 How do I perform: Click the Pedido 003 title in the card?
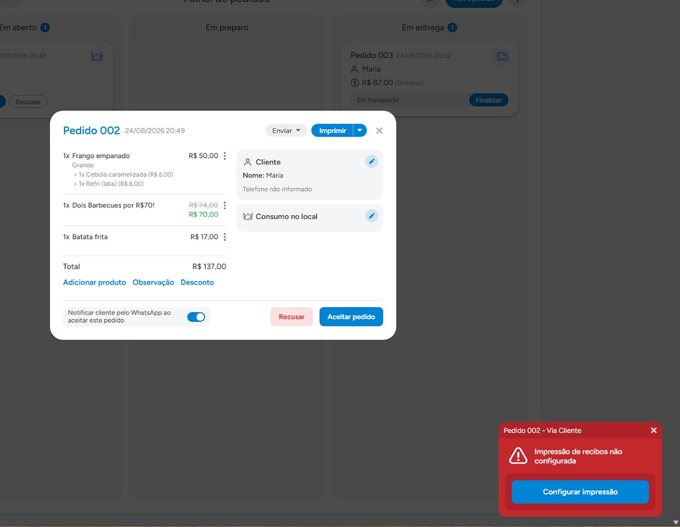[371, 56]
